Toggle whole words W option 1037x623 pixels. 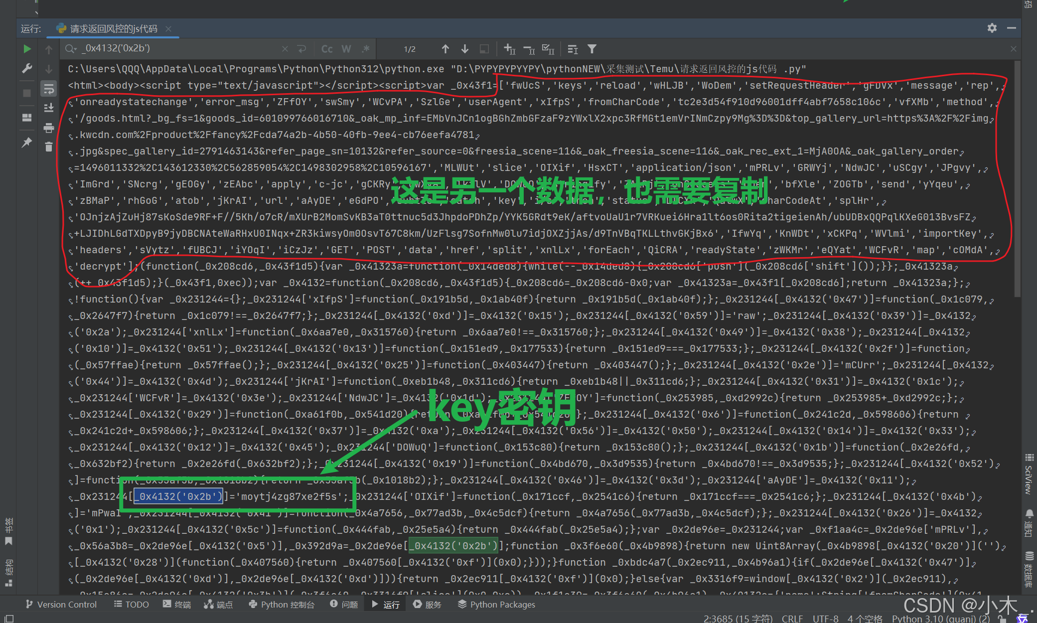346,49
